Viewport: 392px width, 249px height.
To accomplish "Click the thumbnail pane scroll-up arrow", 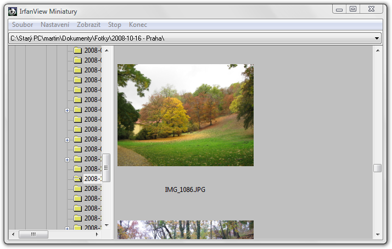I will click(x=378, y=50).
